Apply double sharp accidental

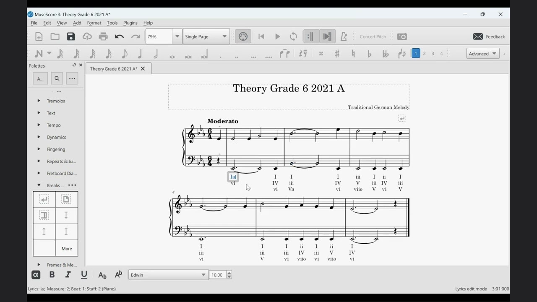[321, 54]
